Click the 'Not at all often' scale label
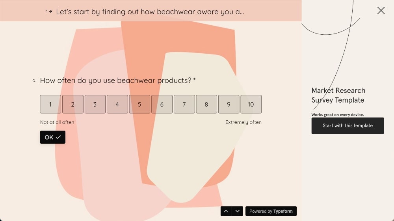The height and width of the screenshot is (221, 394). pos(57,122)
